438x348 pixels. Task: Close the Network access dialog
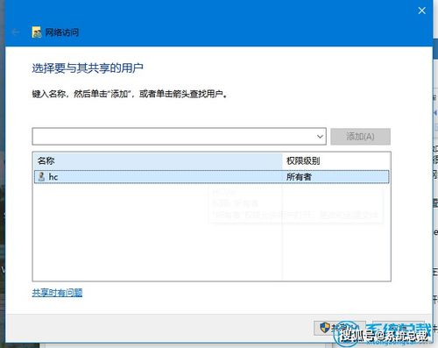[421, 11]
